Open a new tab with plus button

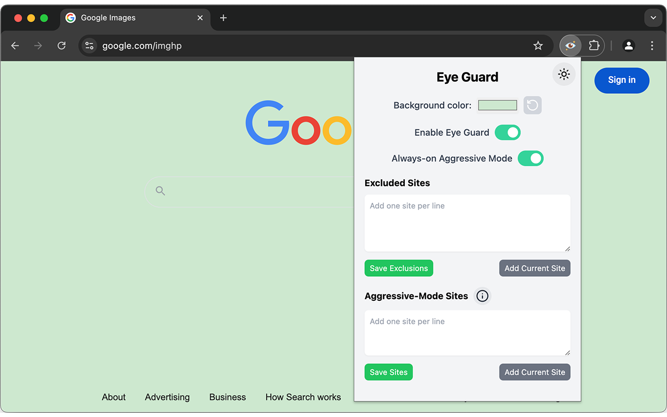[x=224, y=18]
